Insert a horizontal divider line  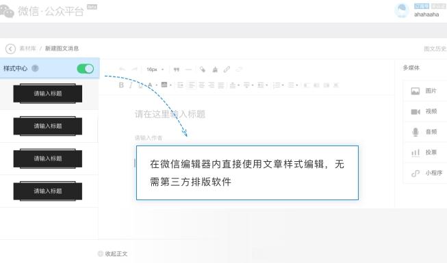click(188, 69)
